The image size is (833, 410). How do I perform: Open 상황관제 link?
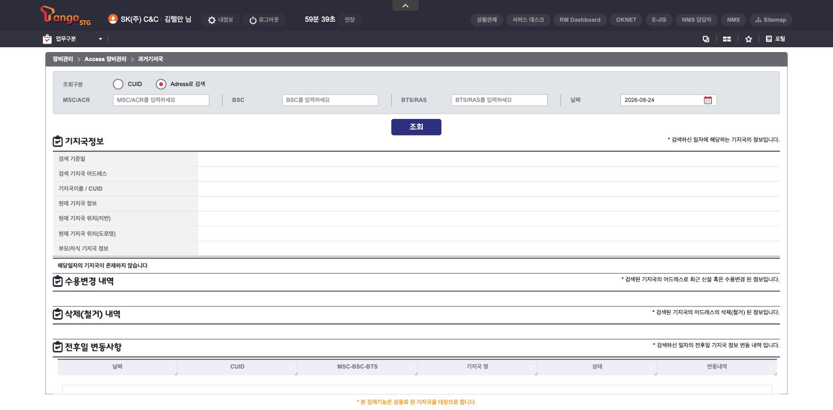(487, 20)
